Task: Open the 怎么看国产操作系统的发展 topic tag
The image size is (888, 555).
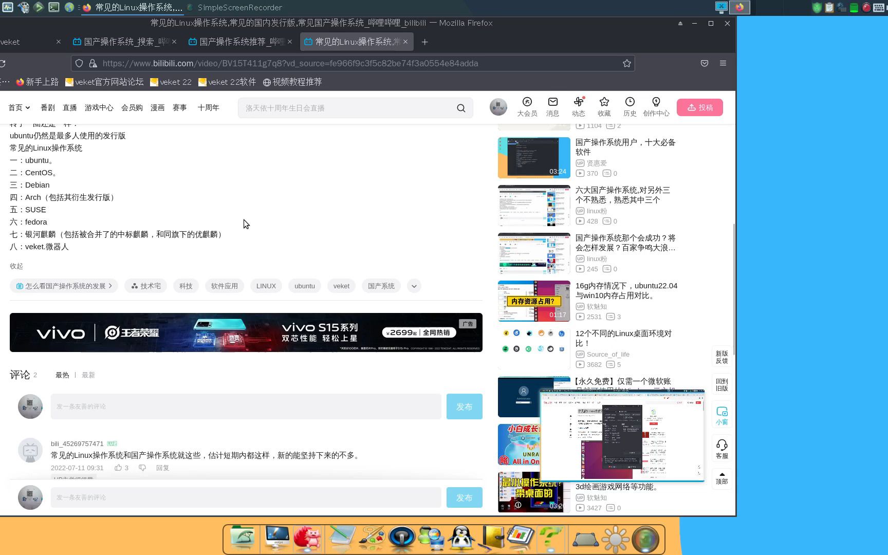Action: pyautogui.click(x=64, y=286)
